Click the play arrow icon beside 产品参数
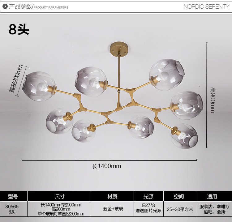 (x=5, y=6)
